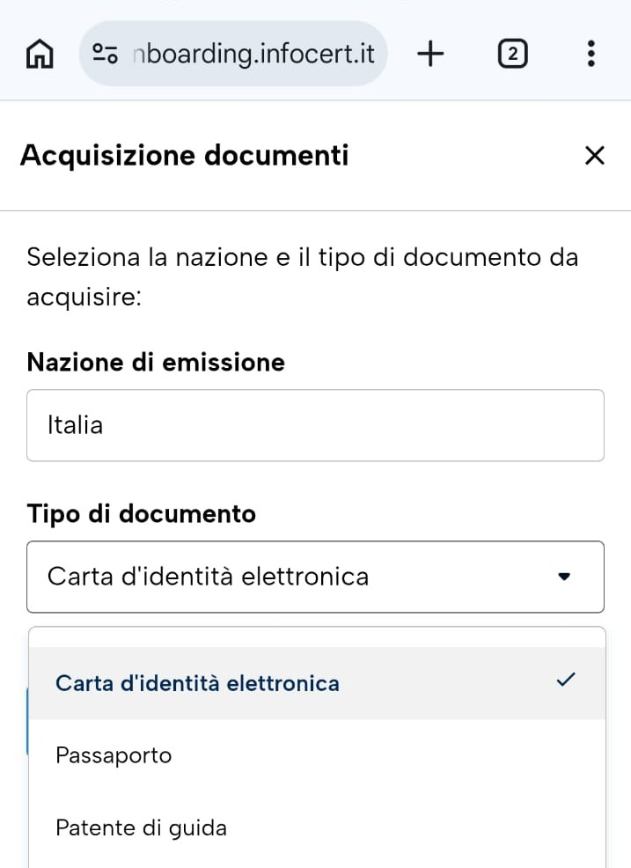Viewport: 631px width, 868px height.
Task: Click the checkmark beside selected document type
Action: (566, 680)
